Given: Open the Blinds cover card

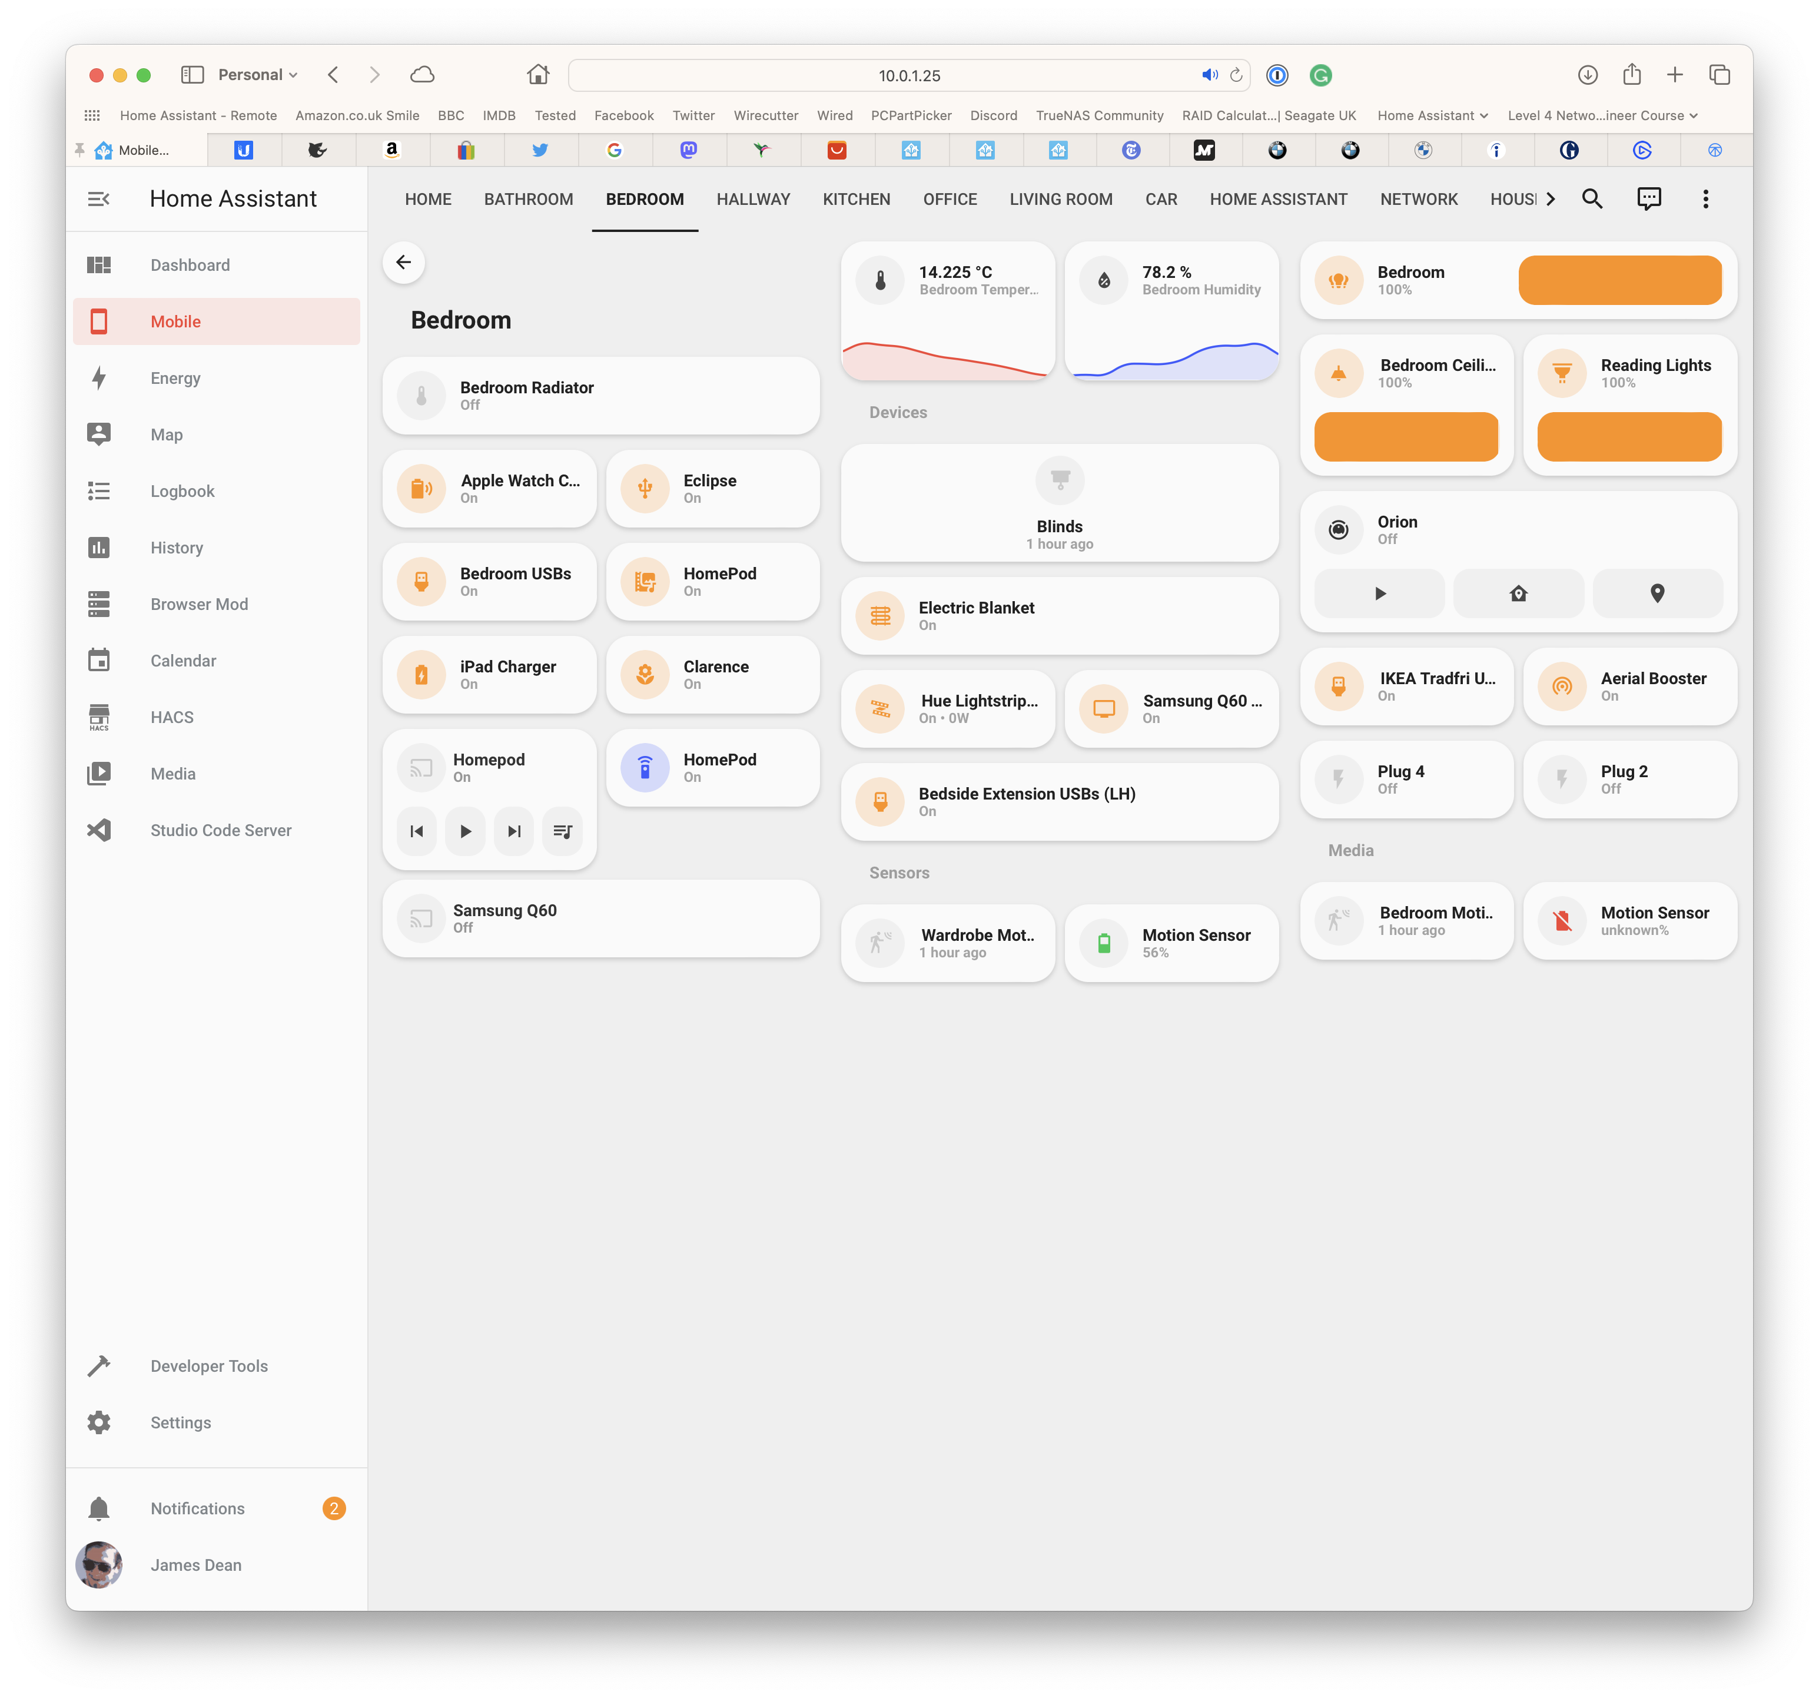Looking at the screenshot, I should pos(1060,503).
